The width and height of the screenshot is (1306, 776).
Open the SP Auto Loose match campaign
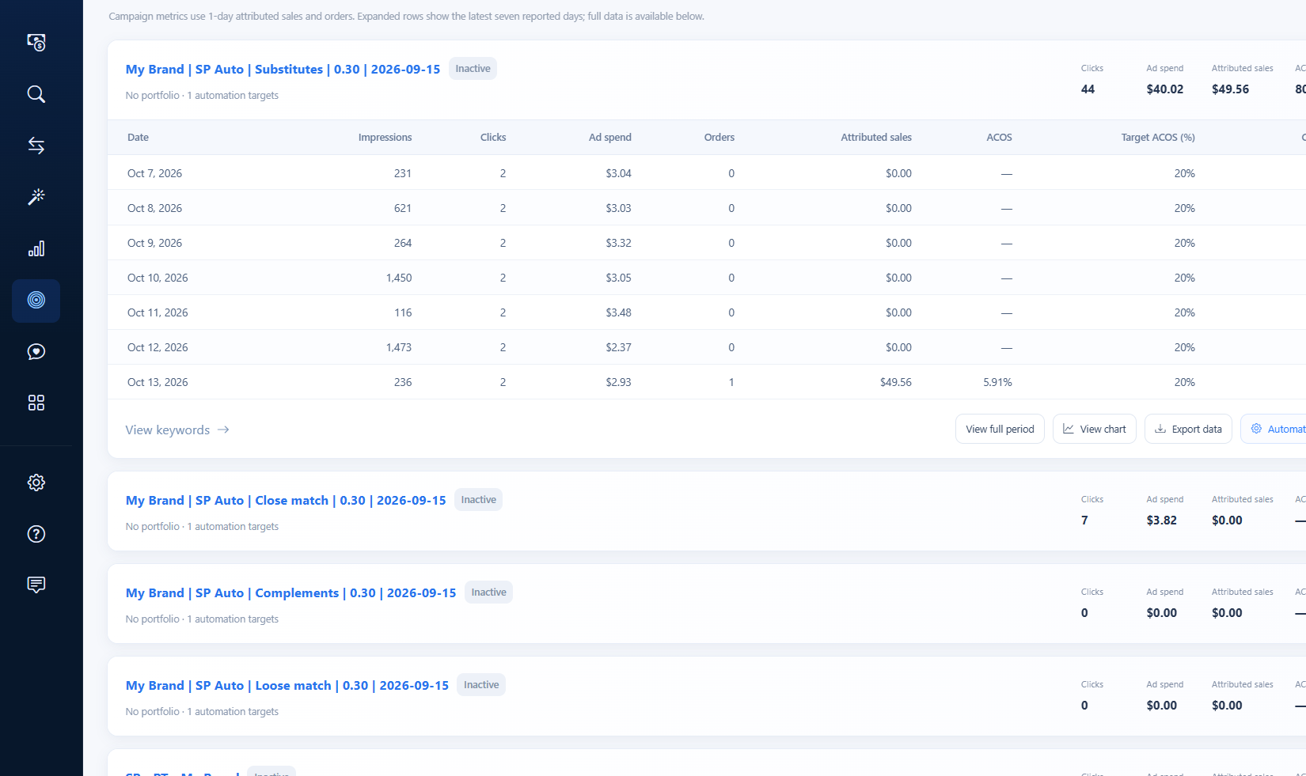(x=287, y=685)
